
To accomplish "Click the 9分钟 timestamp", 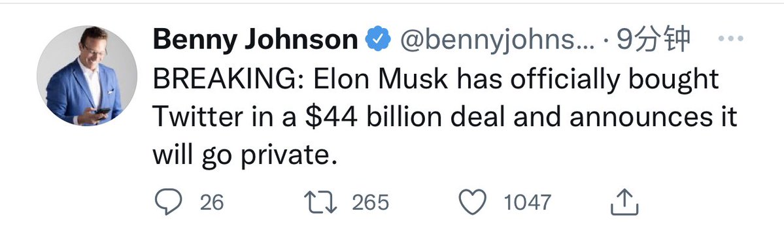I will [x=653, y=39].
